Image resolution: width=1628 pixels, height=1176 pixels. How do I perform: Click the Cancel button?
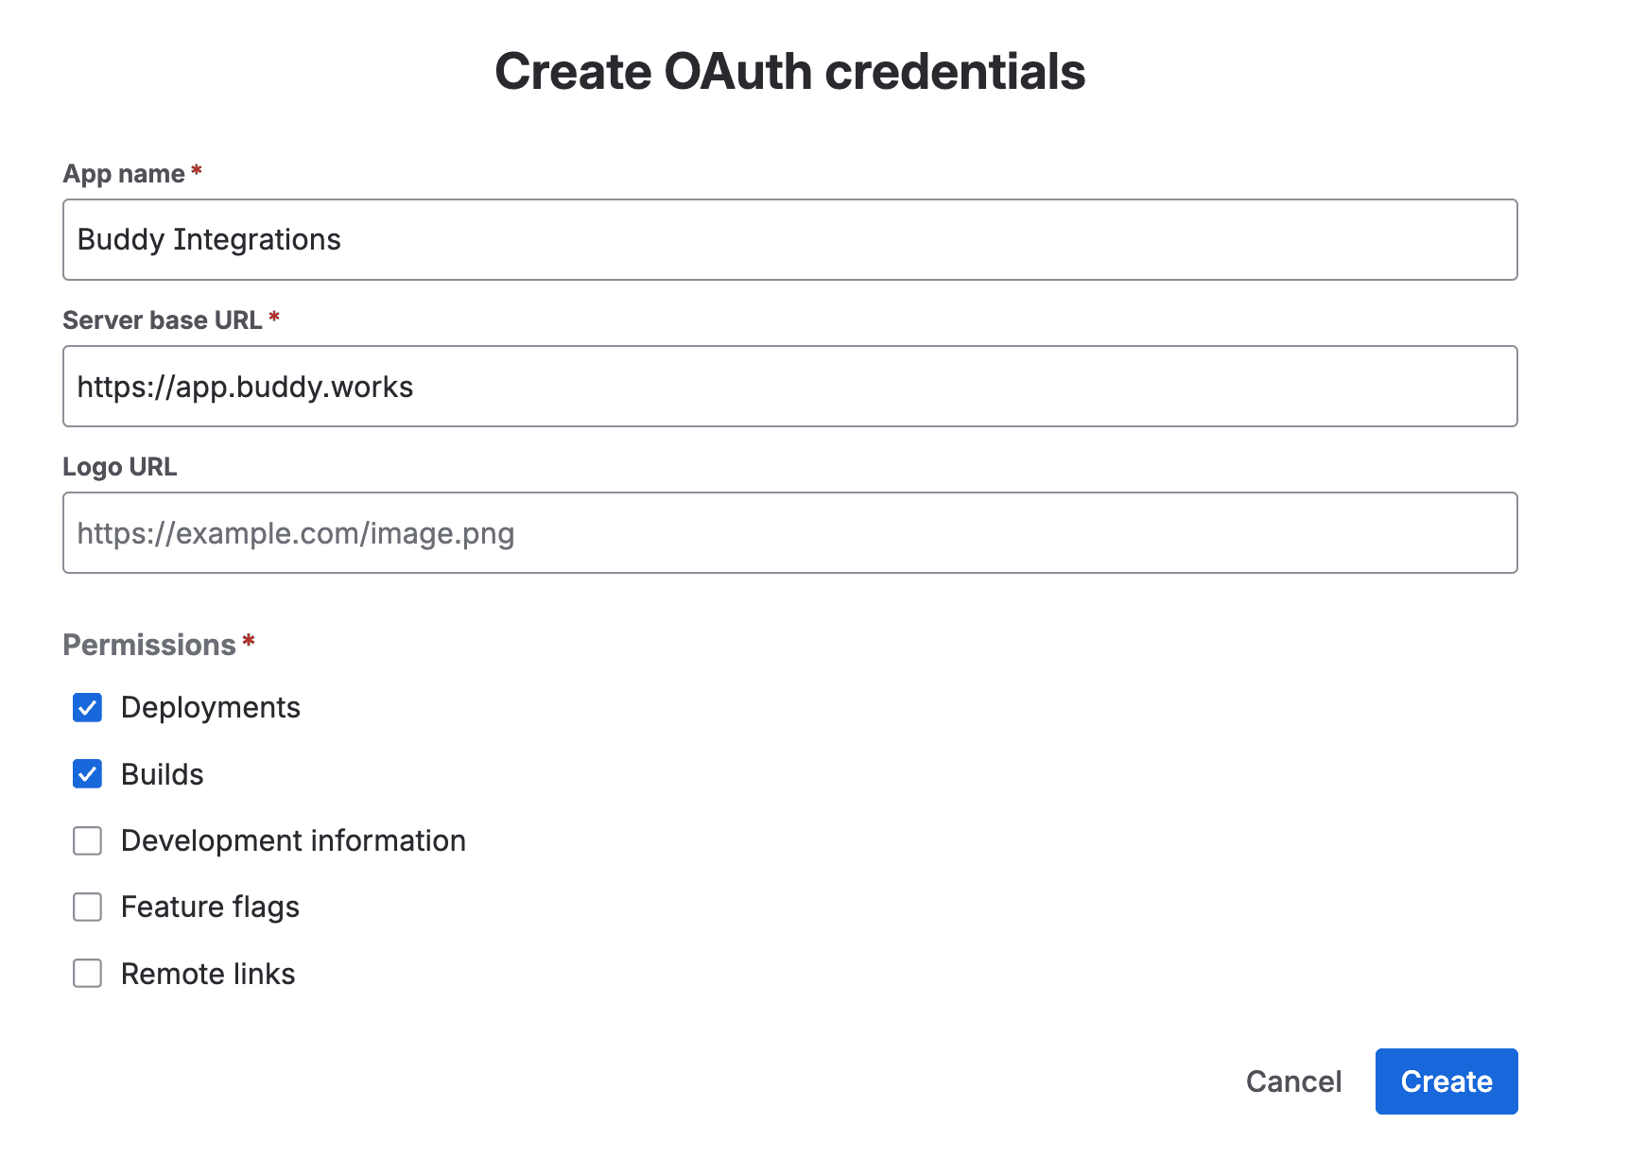[1294, 1081]
